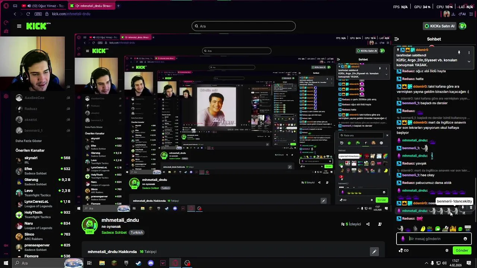The image size is (477, 268).
Task: Open Task View on the taskbar
Action: [x=89, y=263]
